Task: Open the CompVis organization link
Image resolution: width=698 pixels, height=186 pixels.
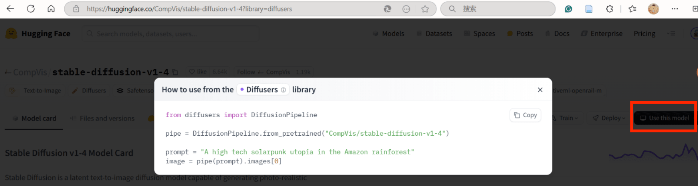Action: 30,72
